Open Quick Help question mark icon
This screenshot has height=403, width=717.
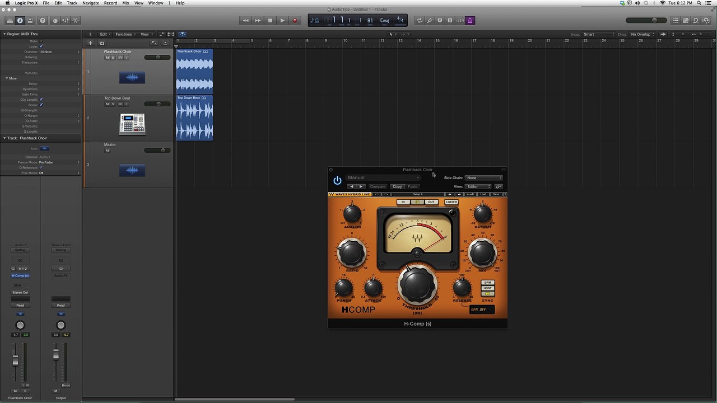pos(43,21)
